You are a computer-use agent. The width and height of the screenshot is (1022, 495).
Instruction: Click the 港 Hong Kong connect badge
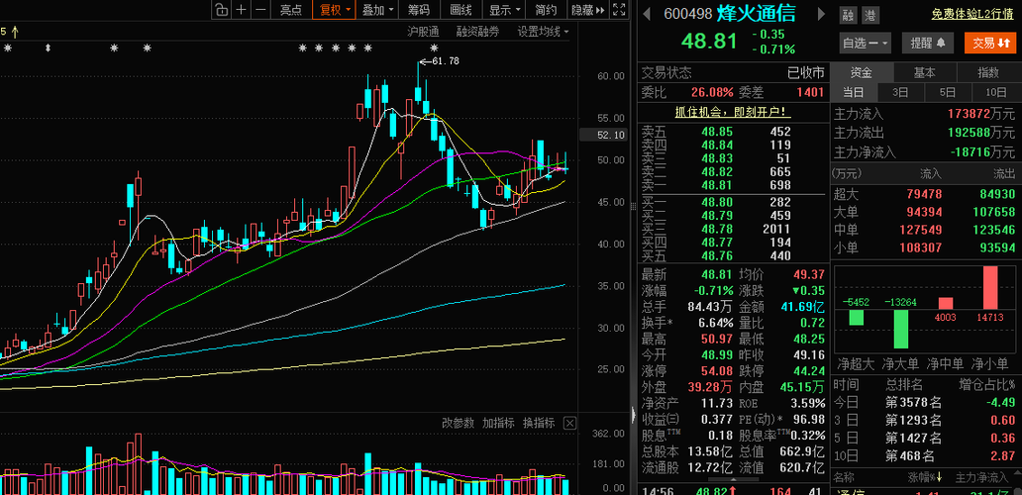869,15
